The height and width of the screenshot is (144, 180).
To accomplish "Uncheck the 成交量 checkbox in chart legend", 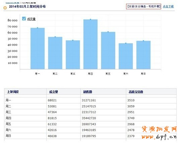I will tap(24, 18).
